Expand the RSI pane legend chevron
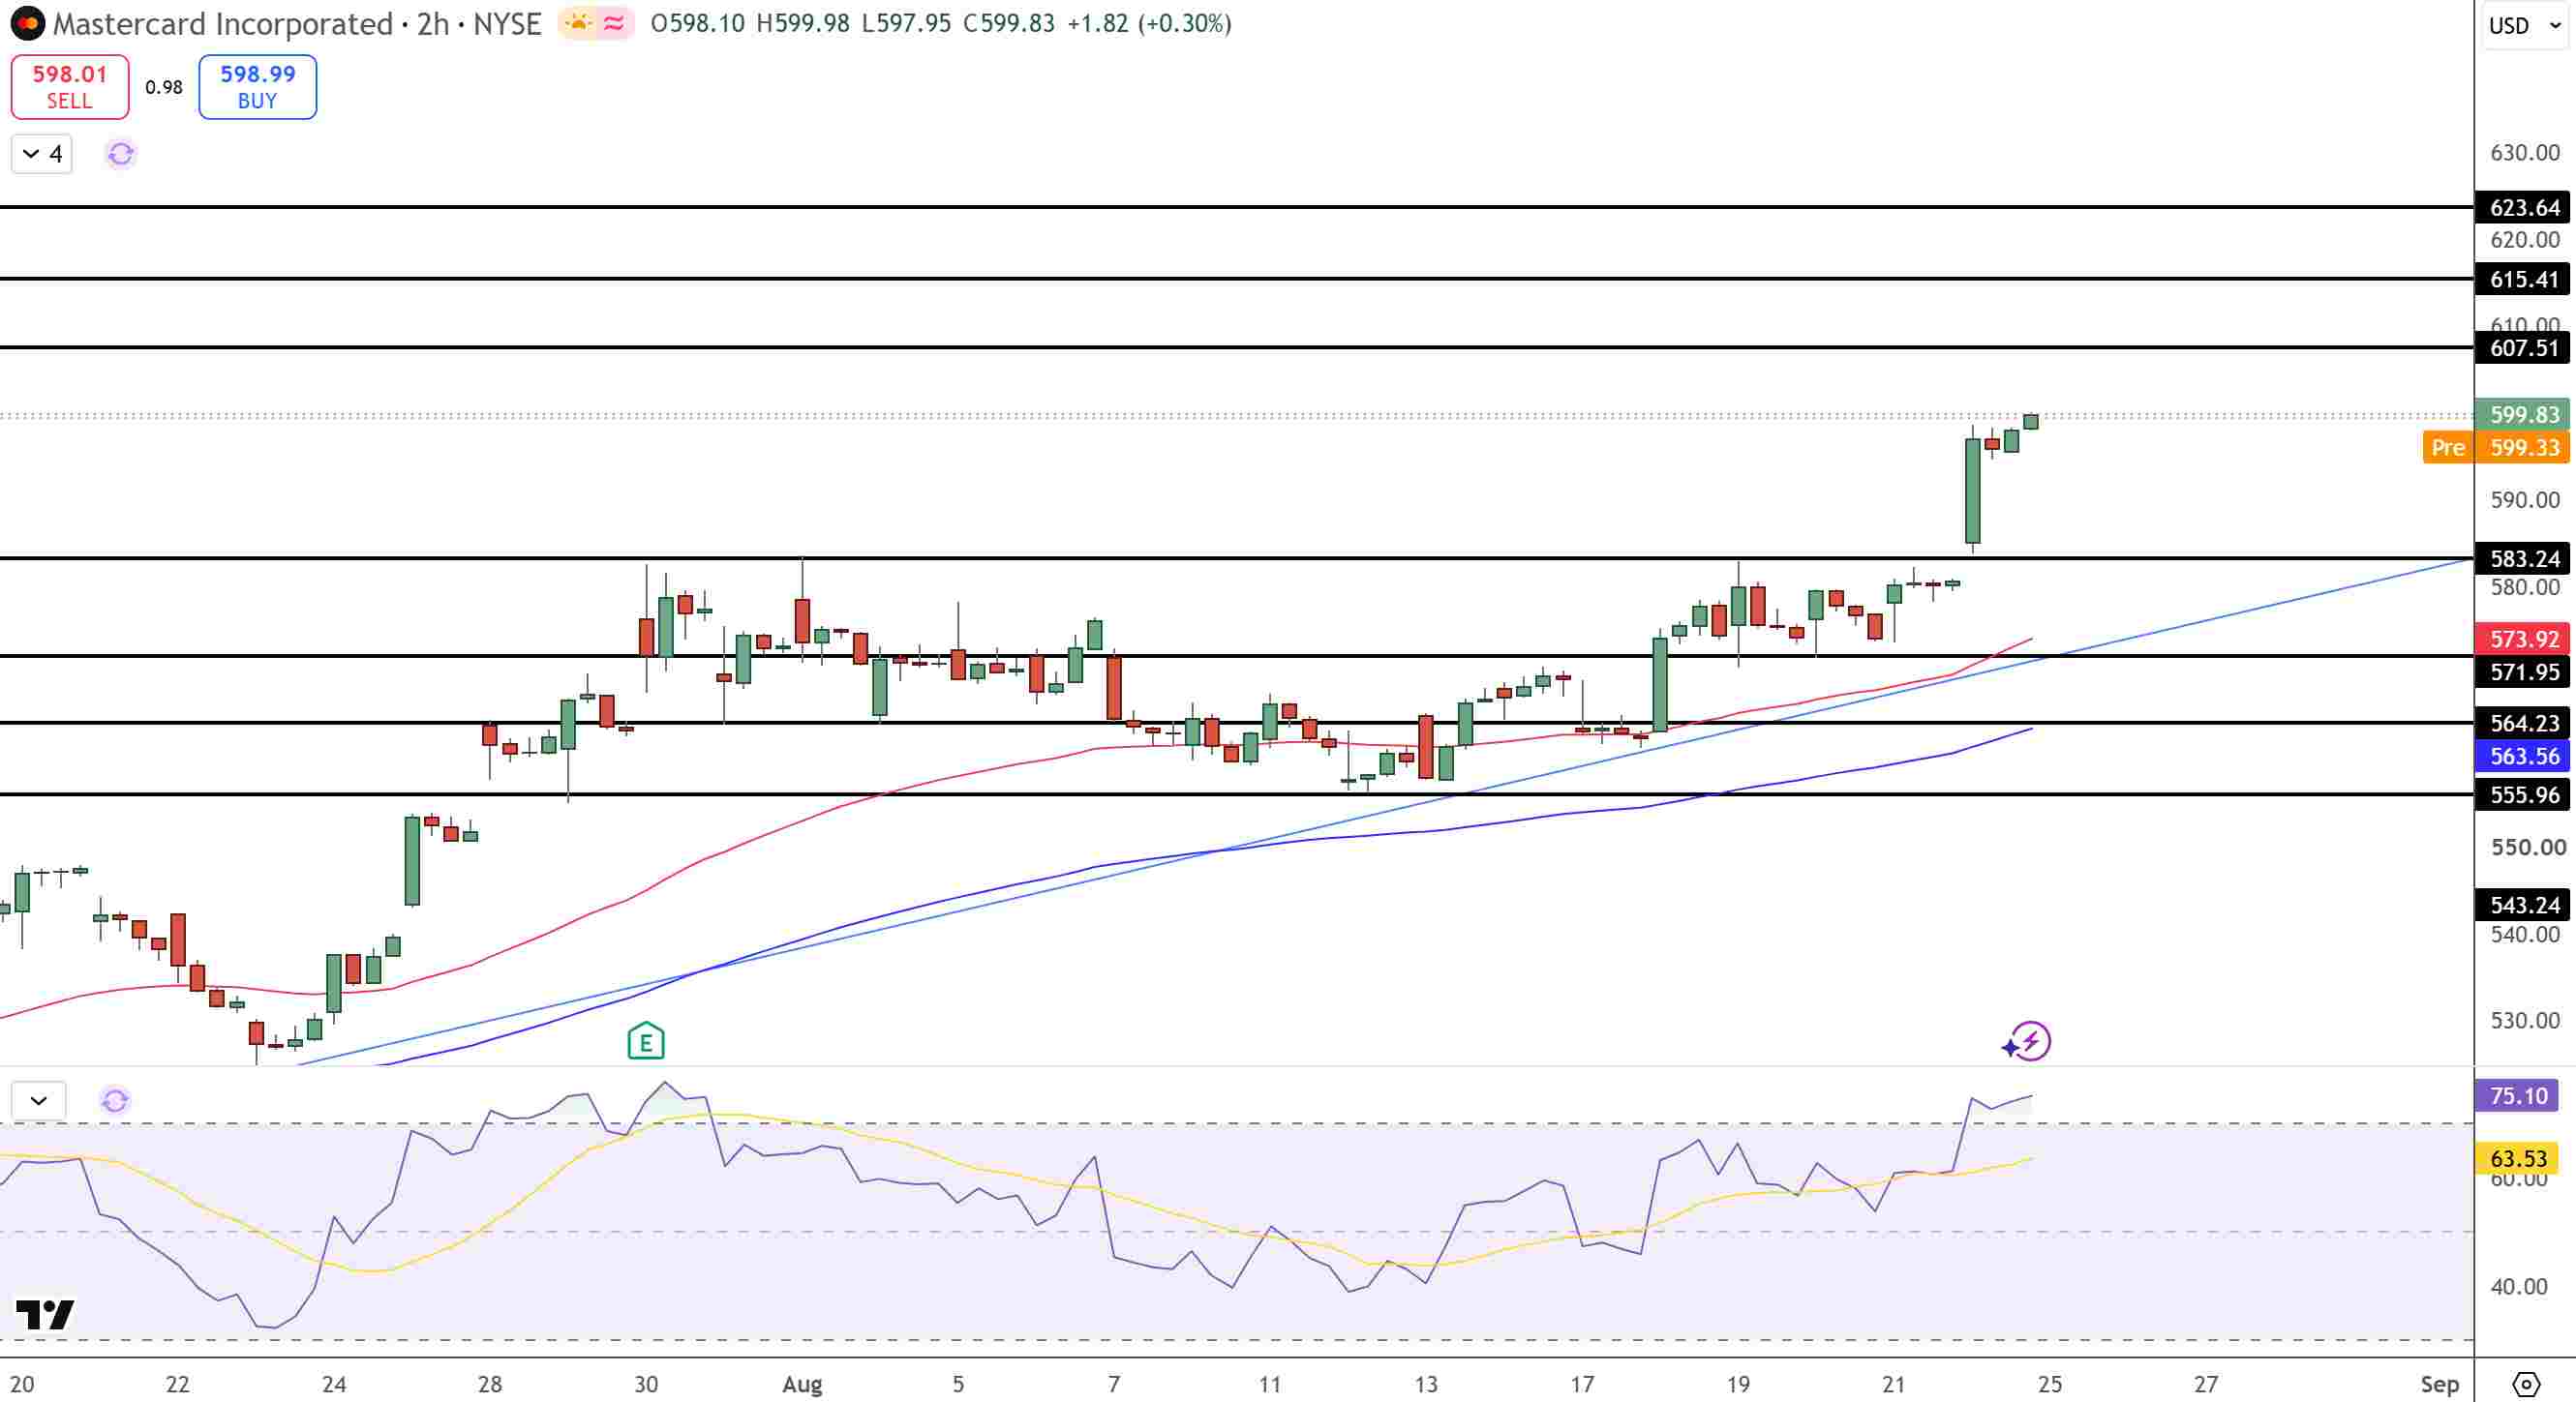This screenshot has height=1402, width=2576. click(39, 1100)
